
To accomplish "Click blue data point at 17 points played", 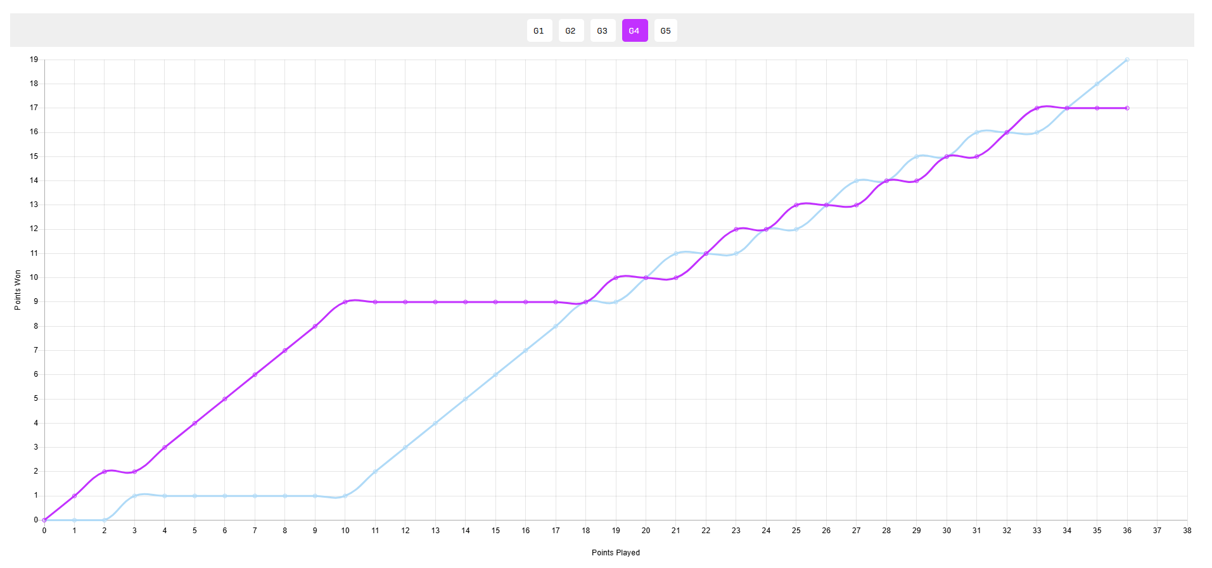I will (556, 326).
